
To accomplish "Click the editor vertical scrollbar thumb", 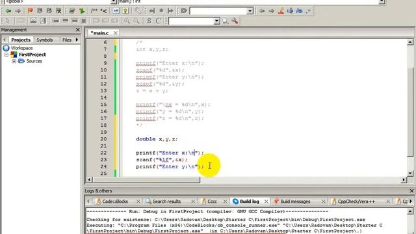I will point(410,112).
